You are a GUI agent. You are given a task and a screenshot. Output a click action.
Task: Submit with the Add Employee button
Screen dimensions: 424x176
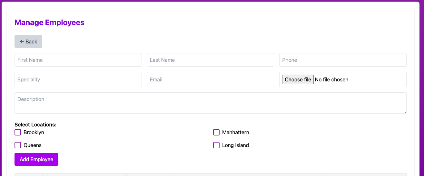coord(36,159)
